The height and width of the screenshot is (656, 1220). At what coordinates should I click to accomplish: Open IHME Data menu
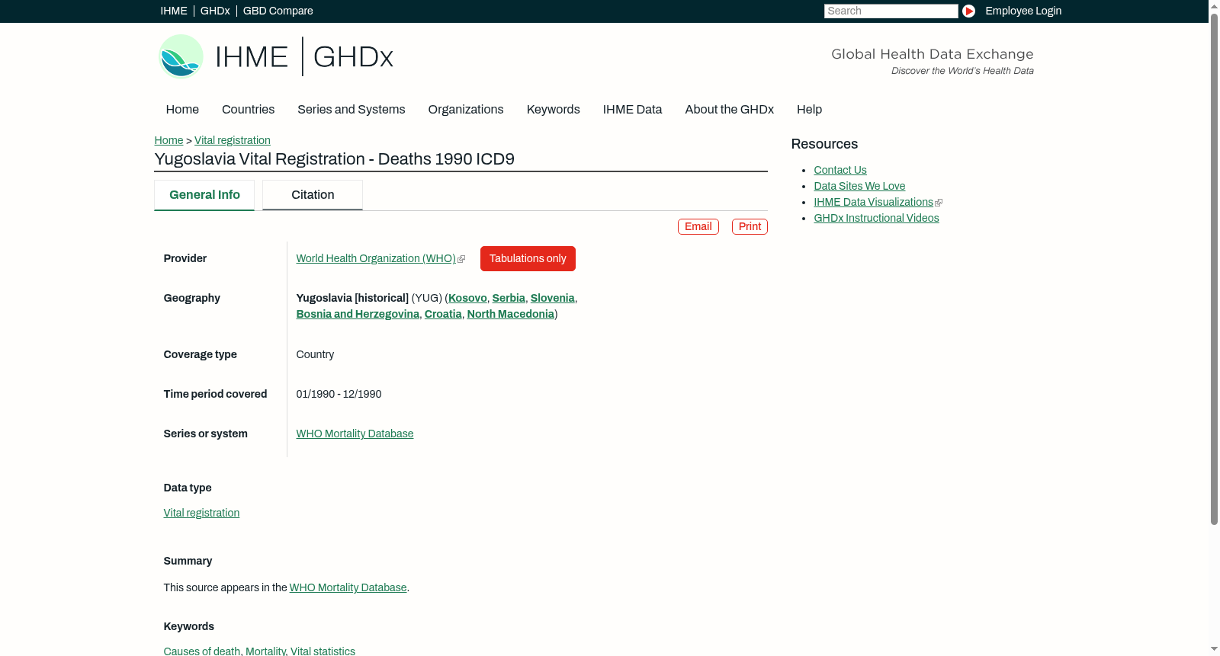(632, 110)
